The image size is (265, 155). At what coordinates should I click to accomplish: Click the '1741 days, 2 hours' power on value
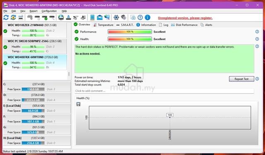[129, 77]
